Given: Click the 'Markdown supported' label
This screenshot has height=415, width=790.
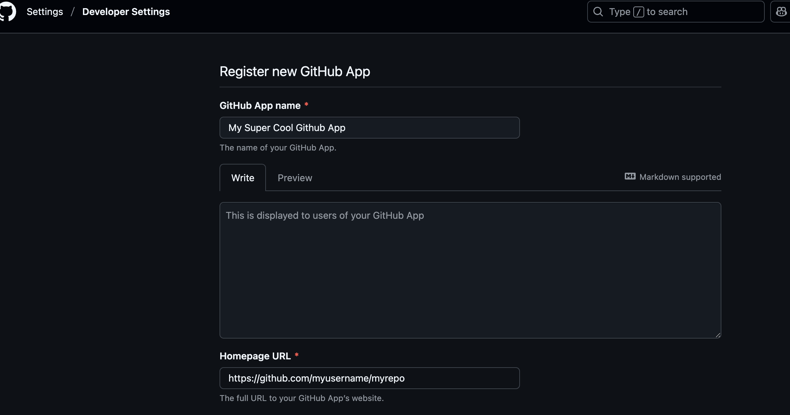Looking at the screenshot, I should [x=680, y=177].
